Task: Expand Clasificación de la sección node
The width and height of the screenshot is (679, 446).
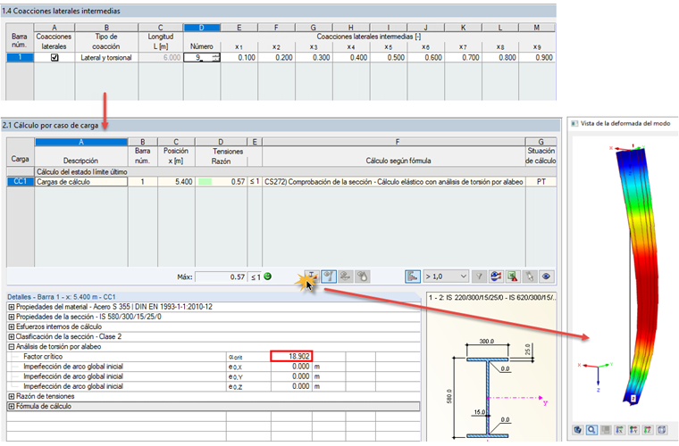Action: (x=12, y=336)
